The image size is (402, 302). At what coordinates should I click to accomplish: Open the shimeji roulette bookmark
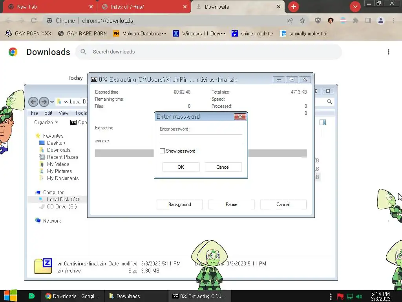click(252, 33)
